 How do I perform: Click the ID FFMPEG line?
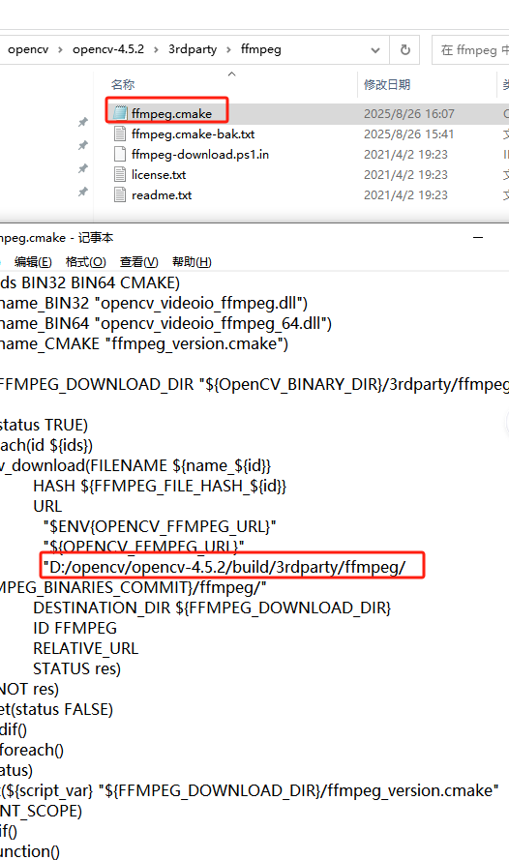coord(75,628)
